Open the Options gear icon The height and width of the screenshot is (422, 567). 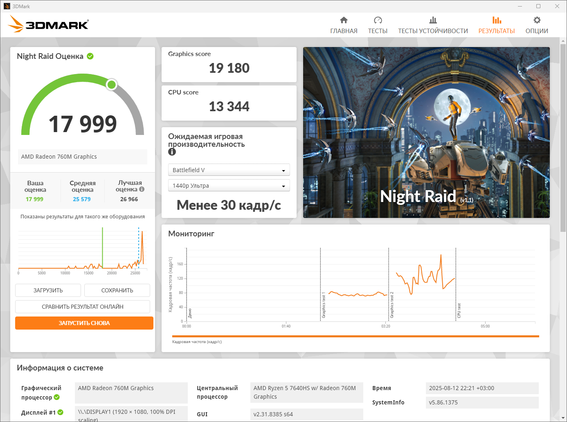(x=537, y=20)
